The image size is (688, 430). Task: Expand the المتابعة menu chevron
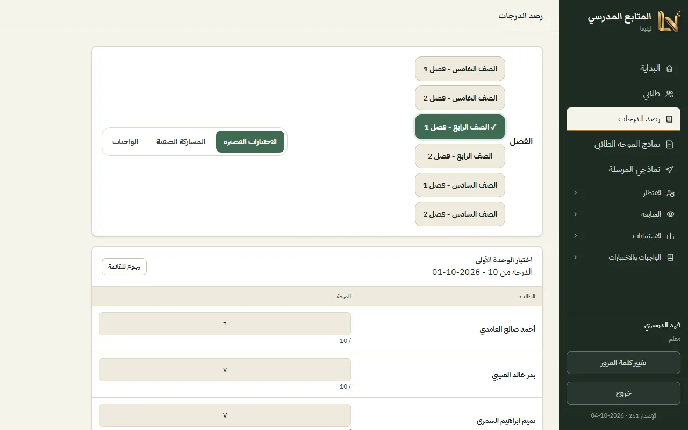pyautogui.click(x=576, y=214)
